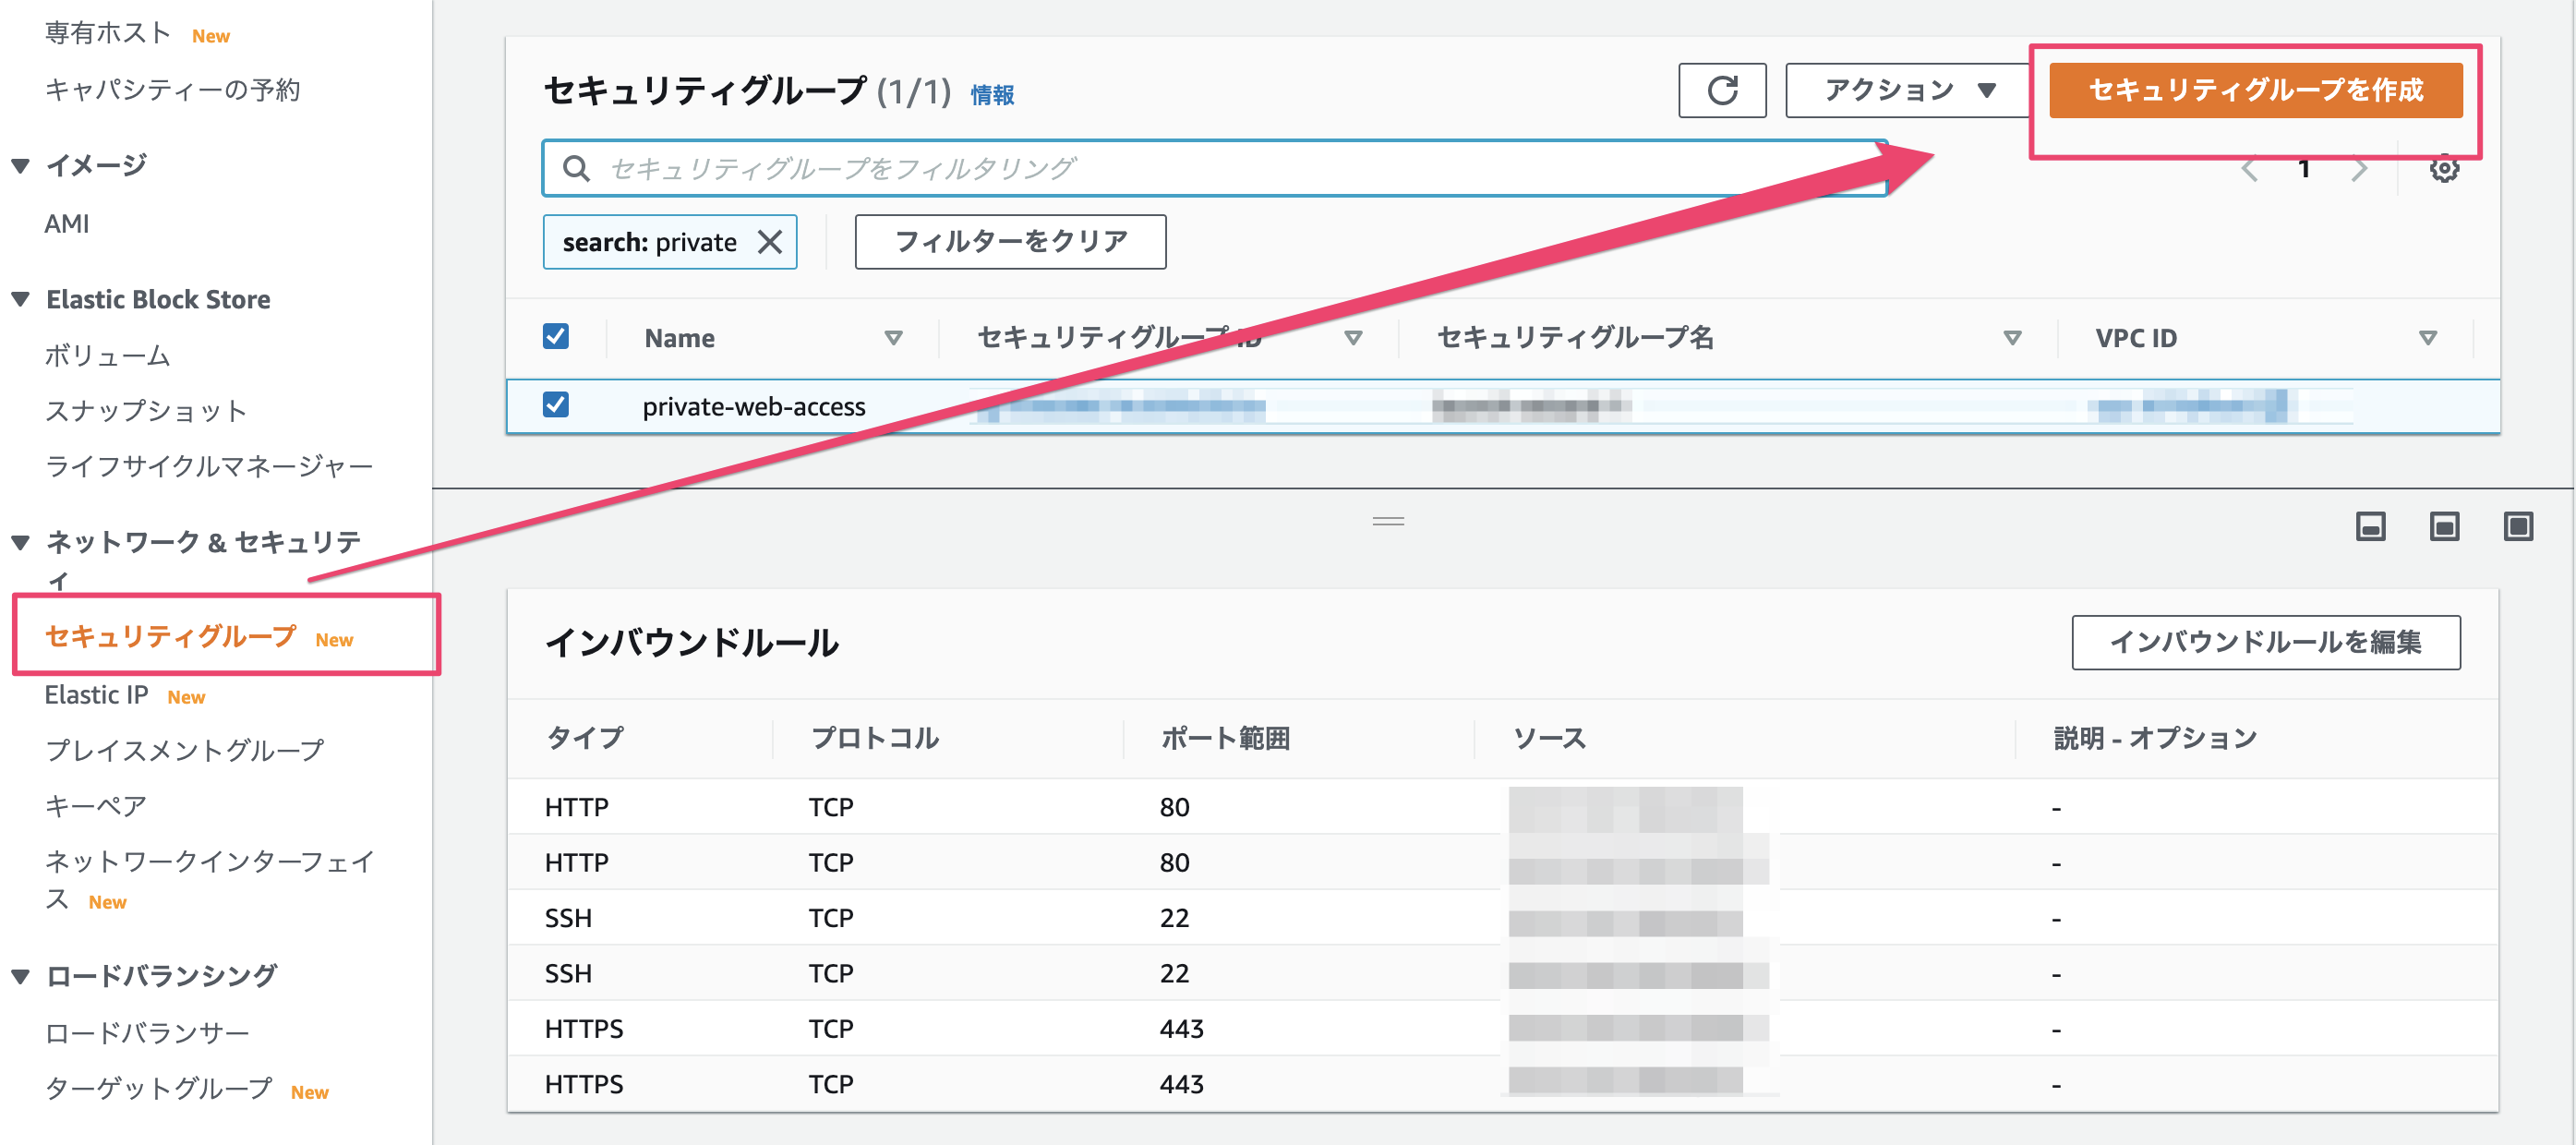The height and width of the screenshot is (1145, 2576).
Task: Collapse the ロードバランシング sidebar section
Action: pyautogui.click(x=20, y=976)
